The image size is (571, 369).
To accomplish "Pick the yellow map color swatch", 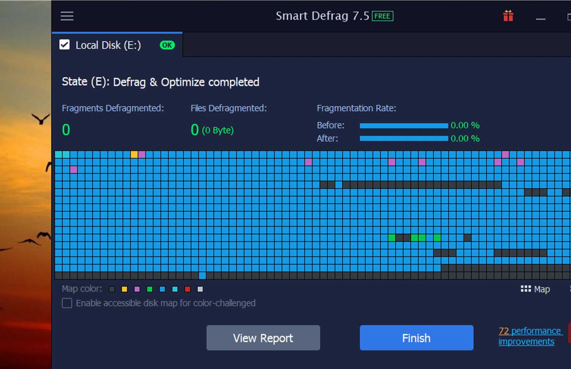I will [x=124, y=289].
